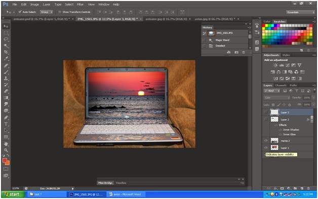Hide the marea 2 layer

click(266, 140)
